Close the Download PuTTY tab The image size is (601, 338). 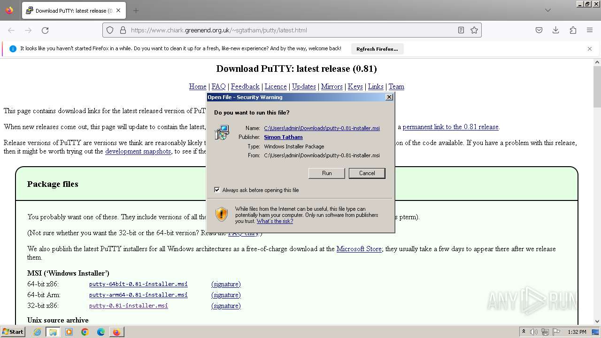click(x=118, y=10)
